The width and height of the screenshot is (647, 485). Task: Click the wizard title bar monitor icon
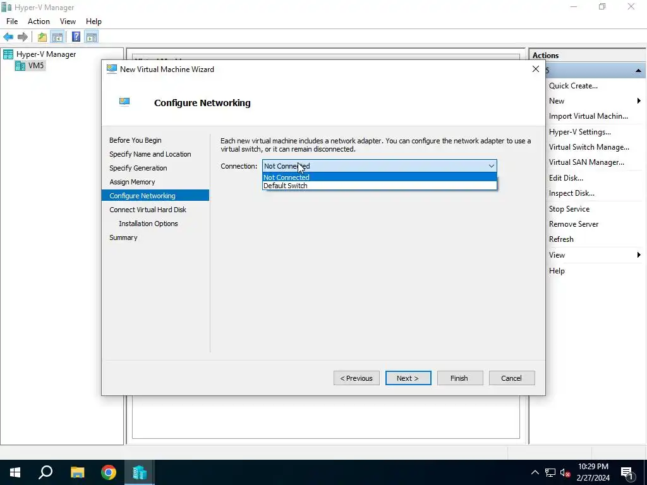111,69
